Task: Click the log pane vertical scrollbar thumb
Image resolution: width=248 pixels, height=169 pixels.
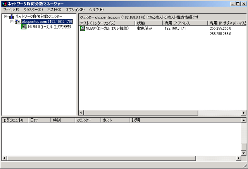Action: tap(244, 147)
